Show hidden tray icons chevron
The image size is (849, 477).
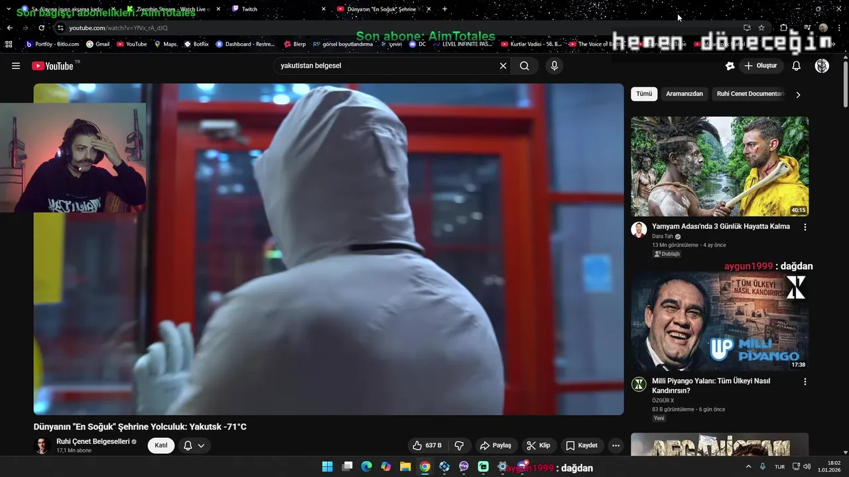[x=749, y=466]
